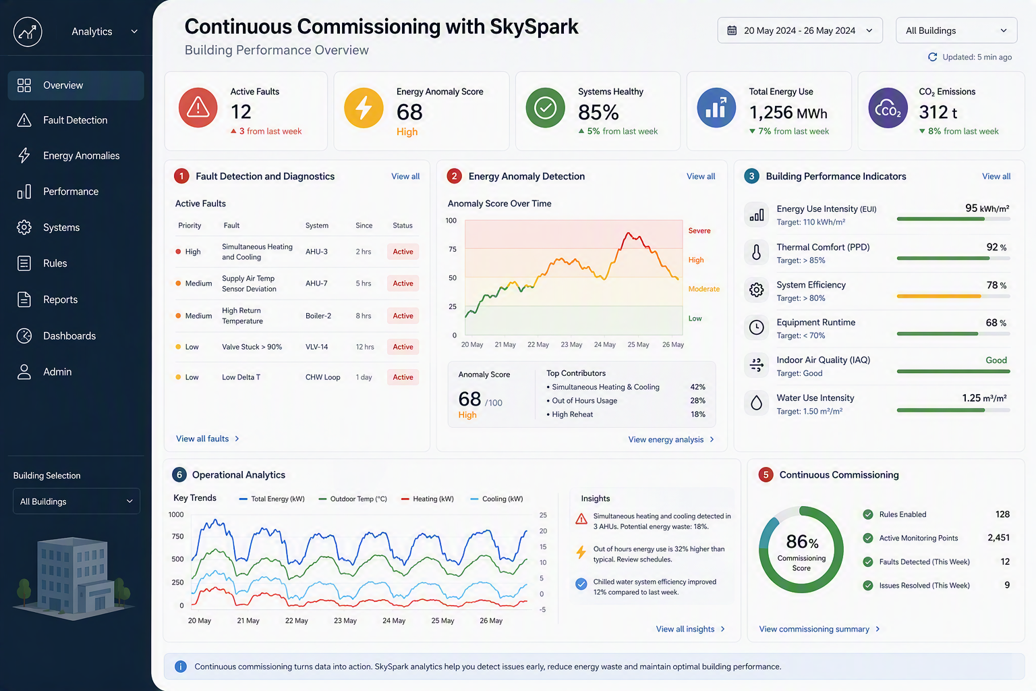
Task: Click Active status for Boiler-2 fault
Action: click(403, 316)
